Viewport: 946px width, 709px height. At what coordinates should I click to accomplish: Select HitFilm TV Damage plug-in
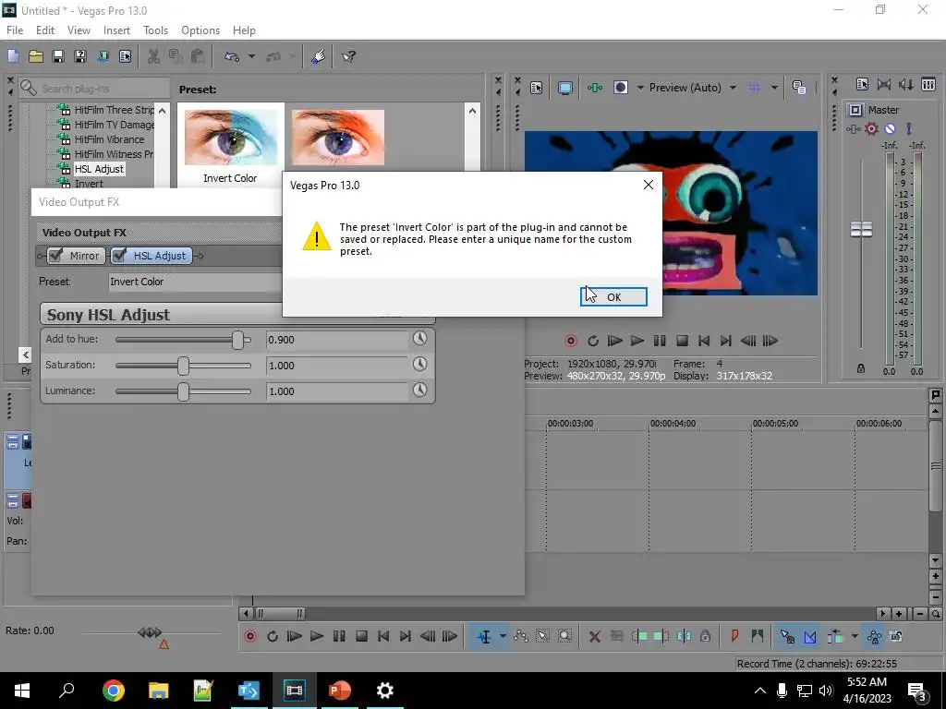(x=114, y=125)
